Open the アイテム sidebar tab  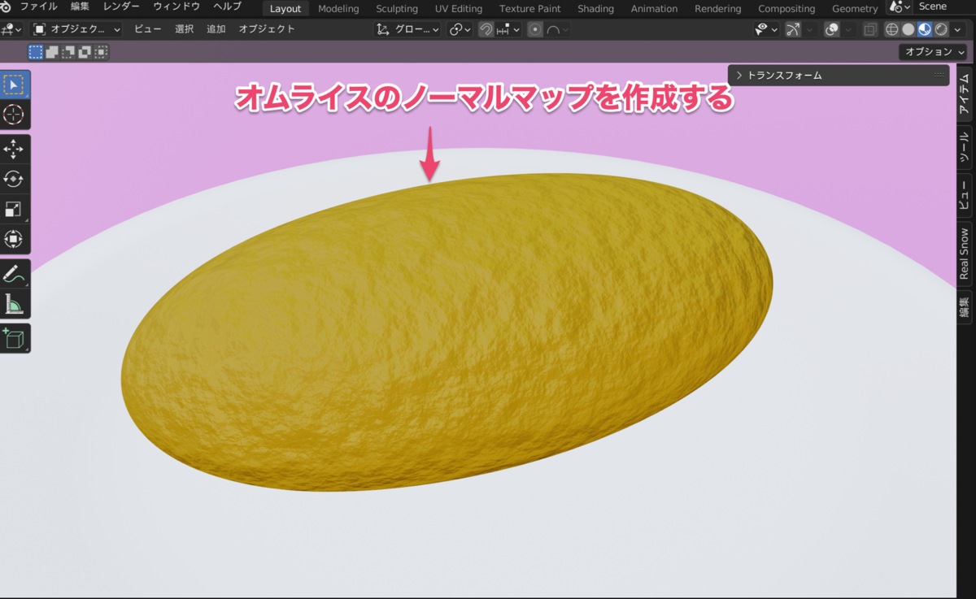(x=964, y=96)
